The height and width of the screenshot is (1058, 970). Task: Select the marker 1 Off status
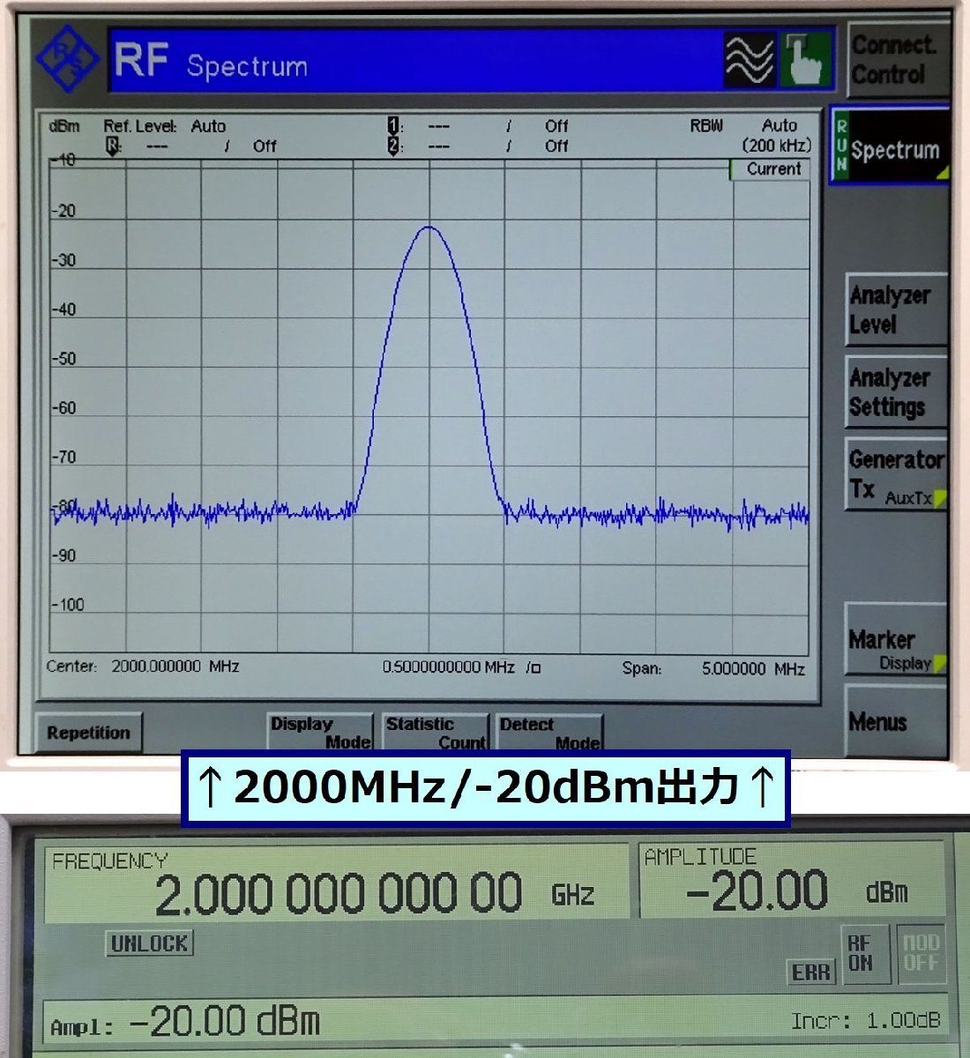(556, 126)
